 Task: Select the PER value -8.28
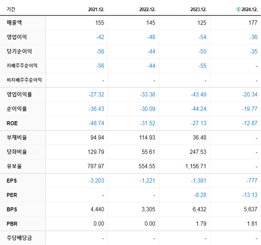(x=200, y=195)
